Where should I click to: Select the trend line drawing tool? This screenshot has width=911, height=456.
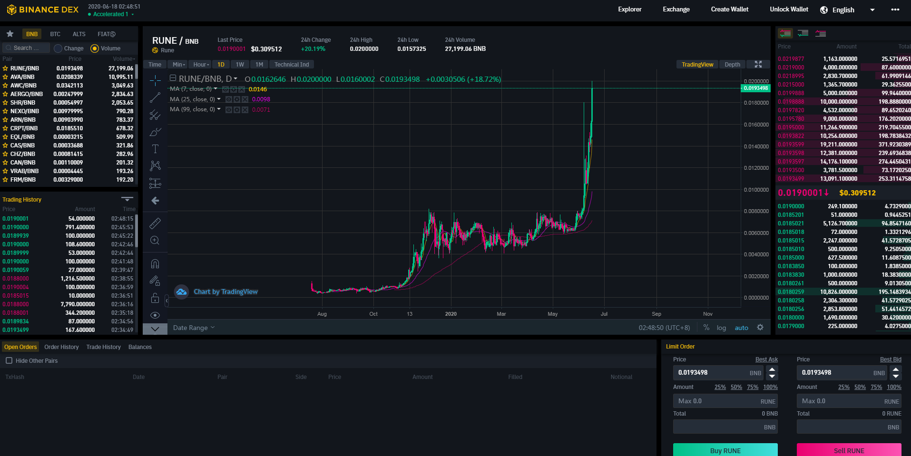tap(155, 97)
